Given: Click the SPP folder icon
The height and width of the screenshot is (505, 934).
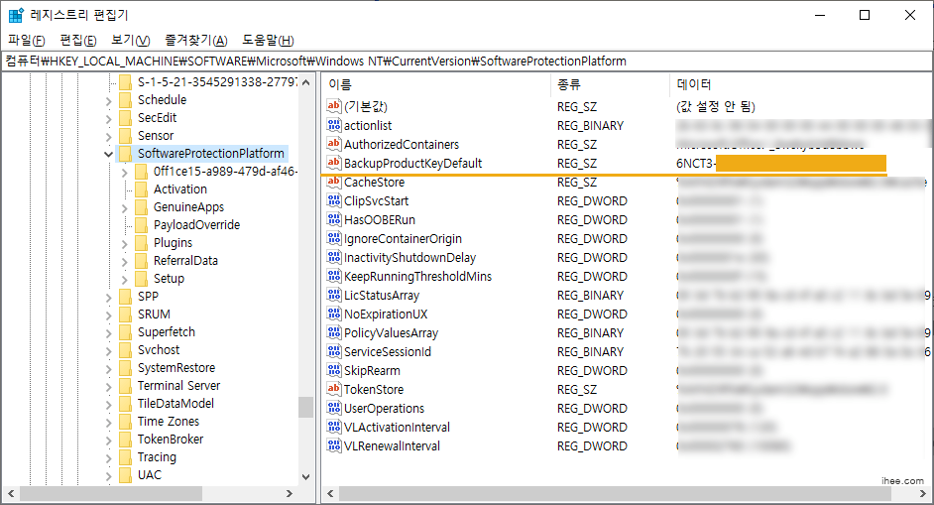Looking at the screenshot, I should tap(125, 297).
